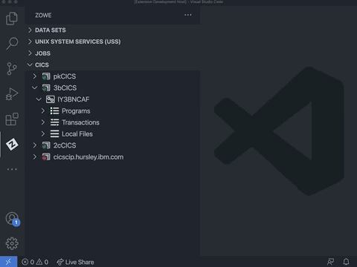Open the Accounts icon with badge
Screen dimensions: 357x267
pos(13,219)
